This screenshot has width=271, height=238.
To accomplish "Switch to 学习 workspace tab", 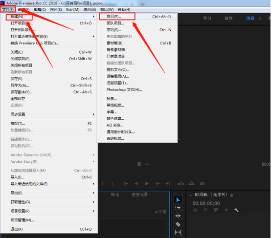I will click(x=207, y=18).
